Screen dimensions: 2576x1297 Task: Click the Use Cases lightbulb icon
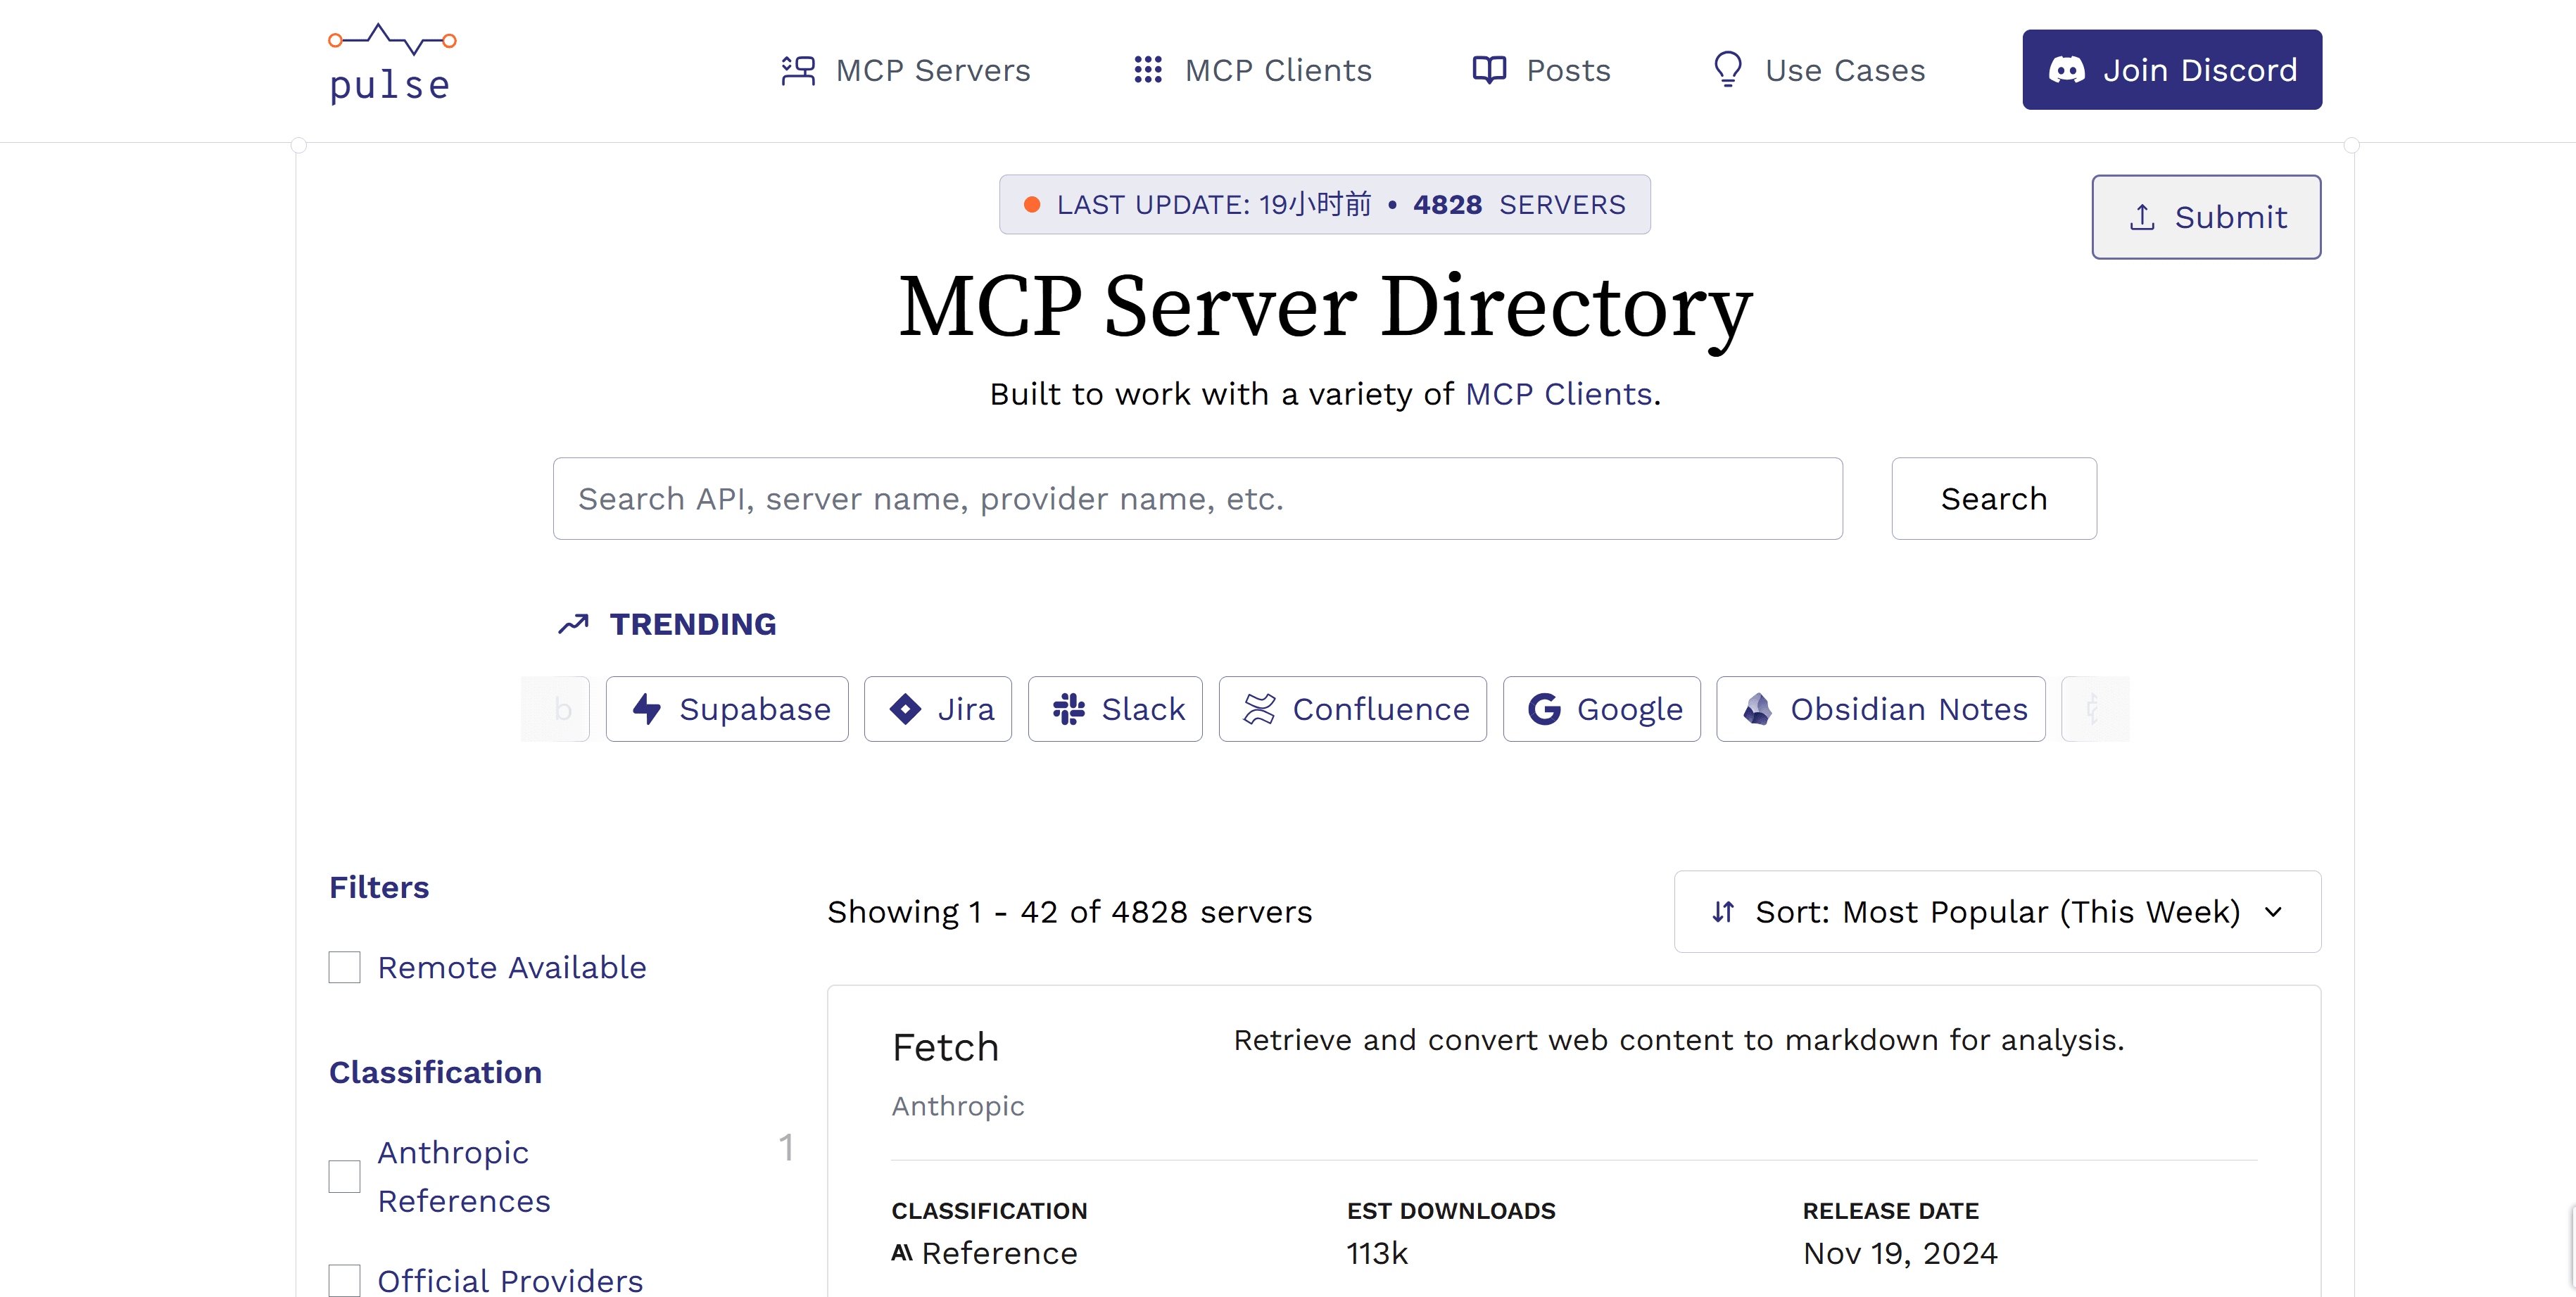[x=1727, y=70]
